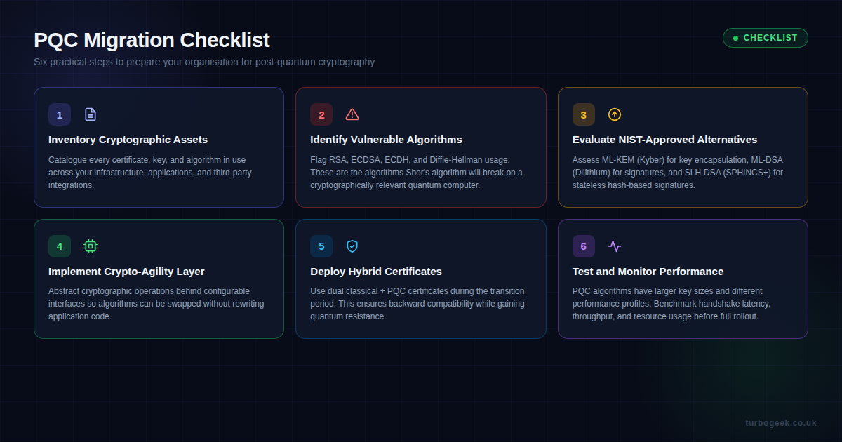Viewport: 842px width, 442px height.
Task: Click the green status dot inside the CHECKLIST badge
Action: [x=735, y=38]
